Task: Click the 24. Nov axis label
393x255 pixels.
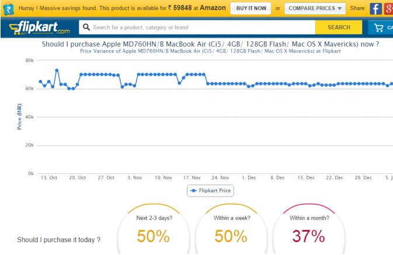Action: pos(220,177)
